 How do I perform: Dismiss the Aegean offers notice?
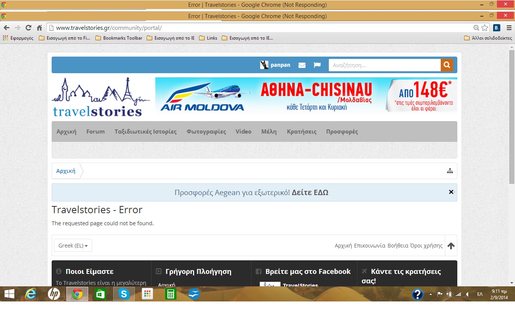pos(451,192)
